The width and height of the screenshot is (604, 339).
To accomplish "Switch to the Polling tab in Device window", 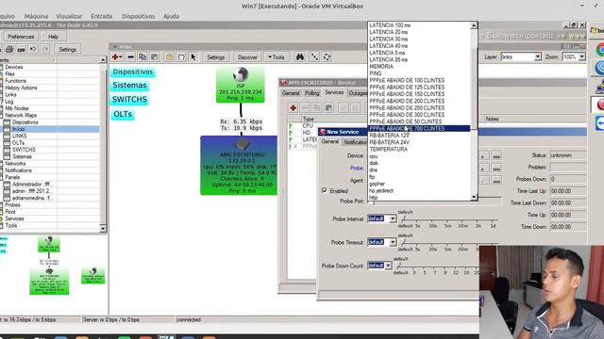I will [x=312, y=93].
